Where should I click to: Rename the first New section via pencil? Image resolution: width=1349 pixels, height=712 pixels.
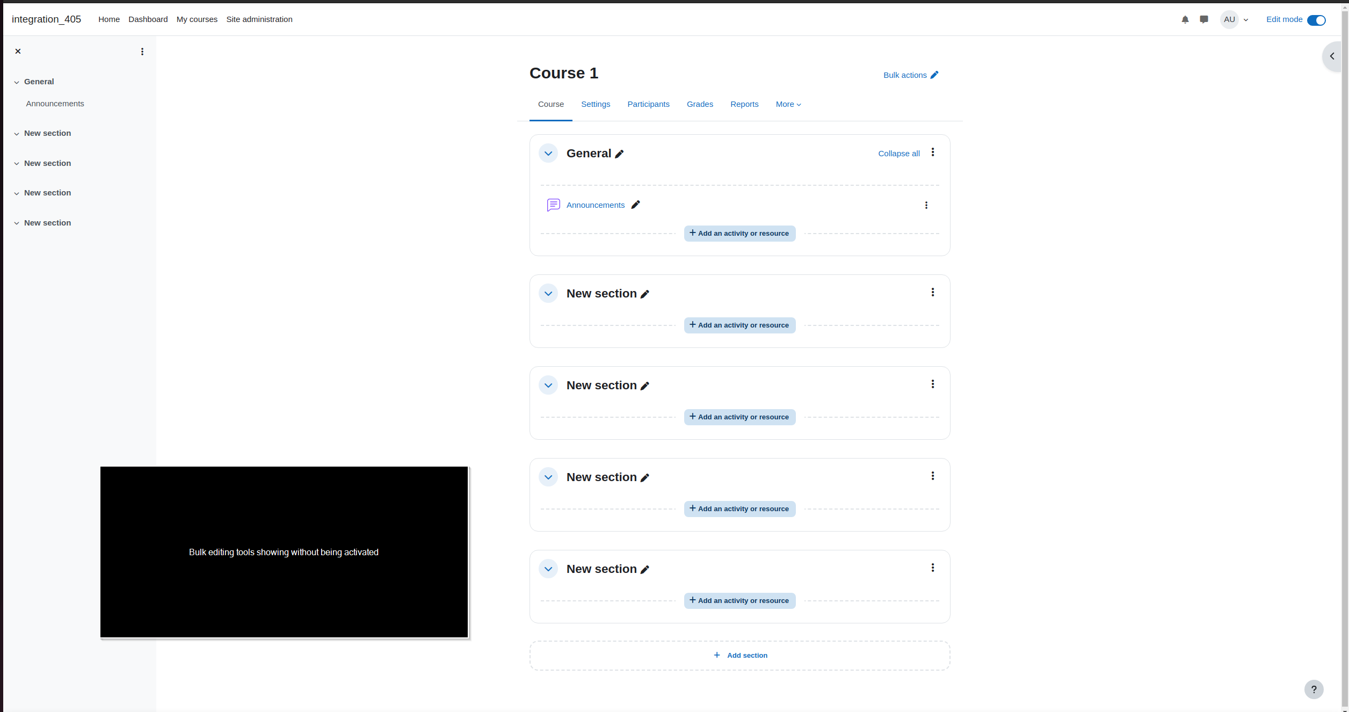click(645, 294)
